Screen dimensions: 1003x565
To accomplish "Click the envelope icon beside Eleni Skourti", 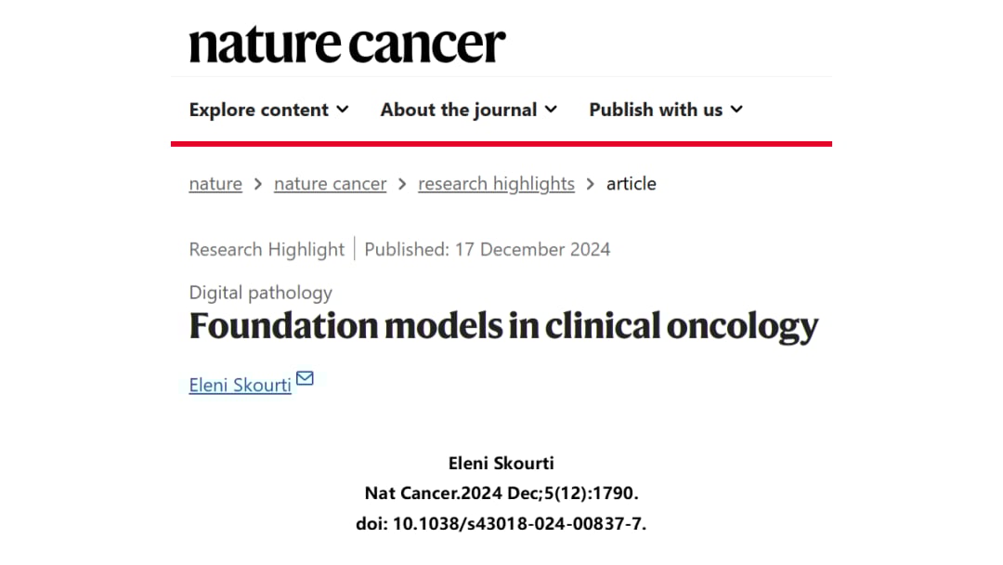I will pos(305,378).
